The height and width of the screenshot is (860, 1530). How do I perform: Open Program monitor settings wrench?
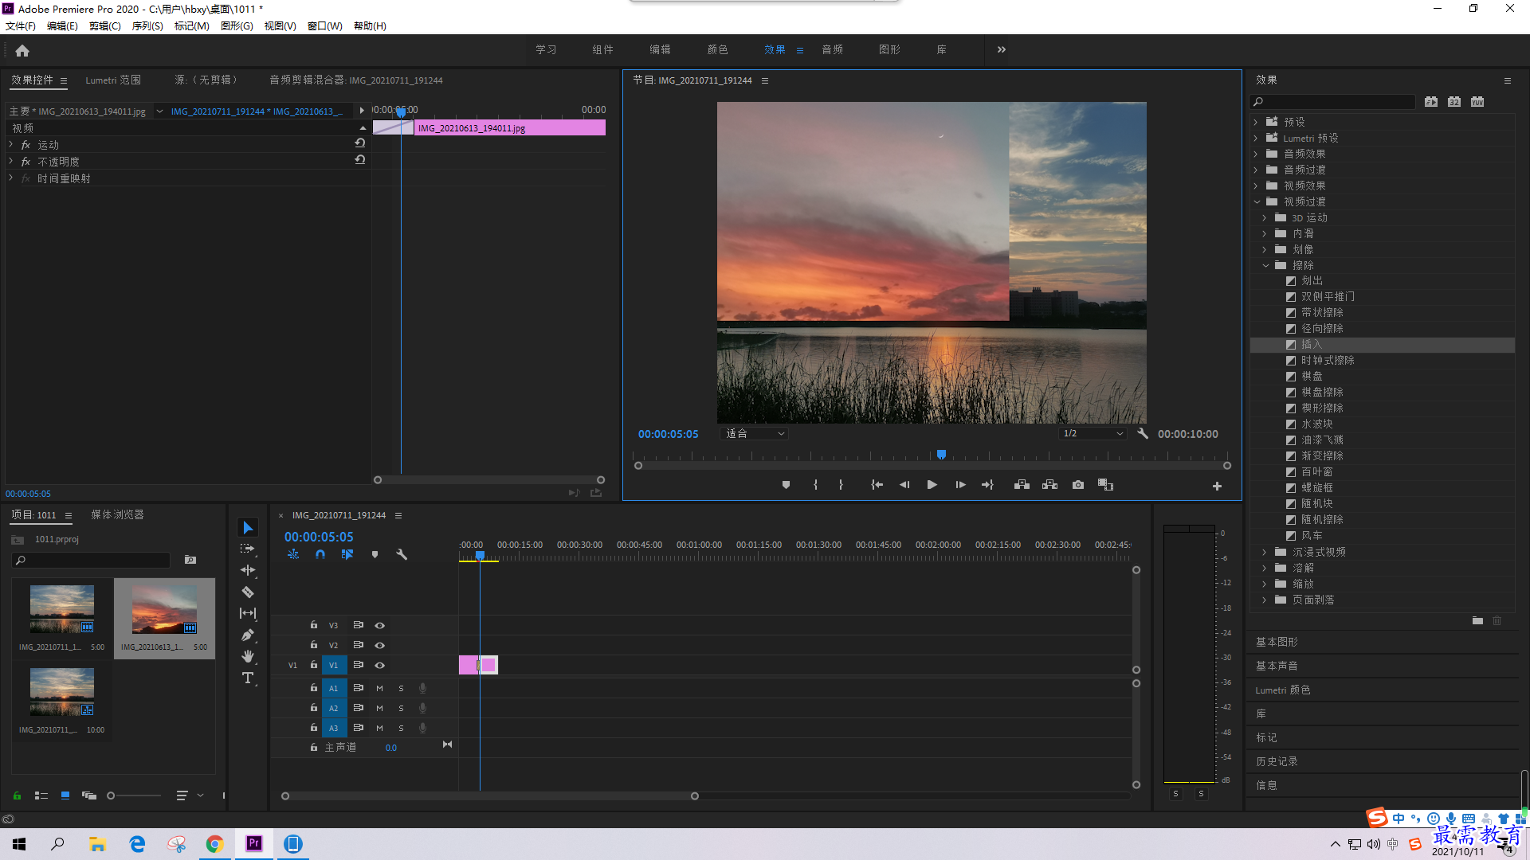[1143, 433]
